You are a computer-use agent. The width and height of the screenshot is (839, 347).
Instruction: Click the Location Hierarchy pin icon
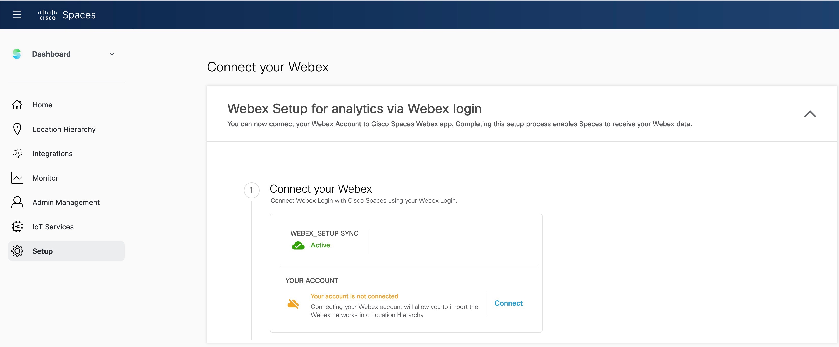pos(17,129)
